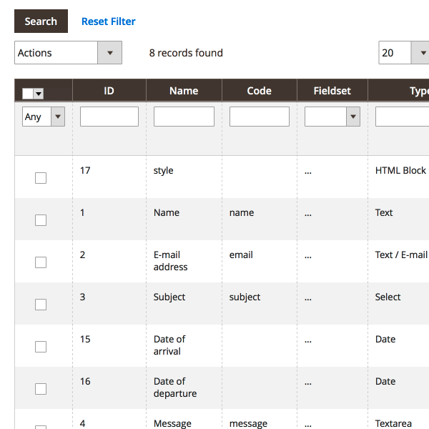Check the checkbox for Date of departure row
This screenshot has height=429, width=429.
coord(41,389)
